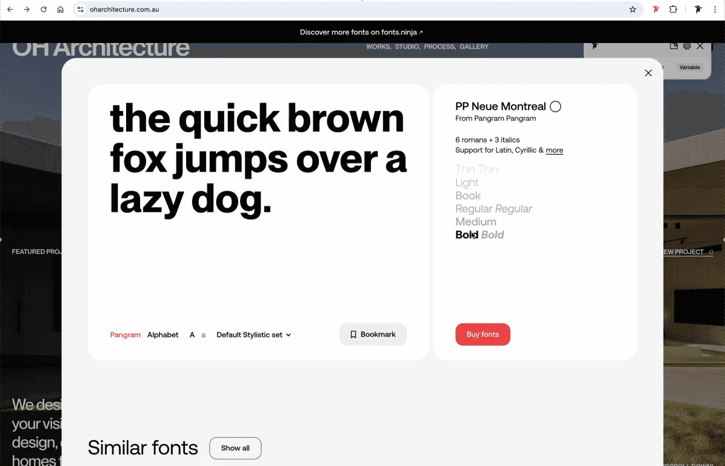Click the black Fonts Ninja toolbar icon
This screenshot has width=725, height=466.
pos(698,9)
